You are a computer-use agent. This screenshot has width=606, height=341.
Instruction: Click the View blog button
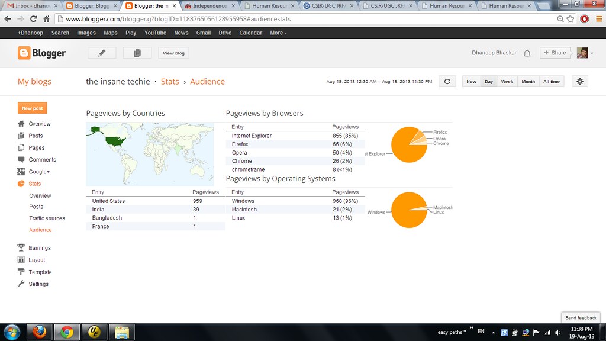pos(173,53)
